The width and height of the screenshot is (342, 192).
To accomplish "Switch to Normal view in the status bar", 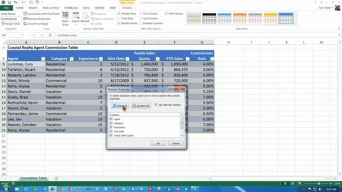I will click(285, 183).
